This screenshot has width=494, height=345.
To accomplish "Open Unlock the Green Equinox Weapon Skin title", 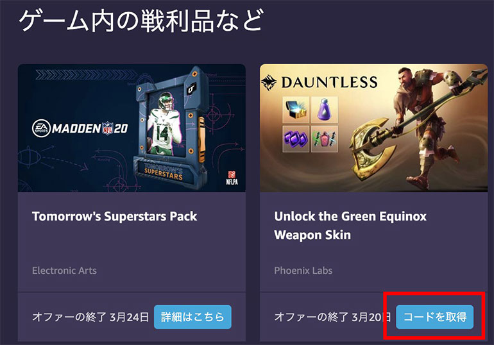I will [350, 225].
